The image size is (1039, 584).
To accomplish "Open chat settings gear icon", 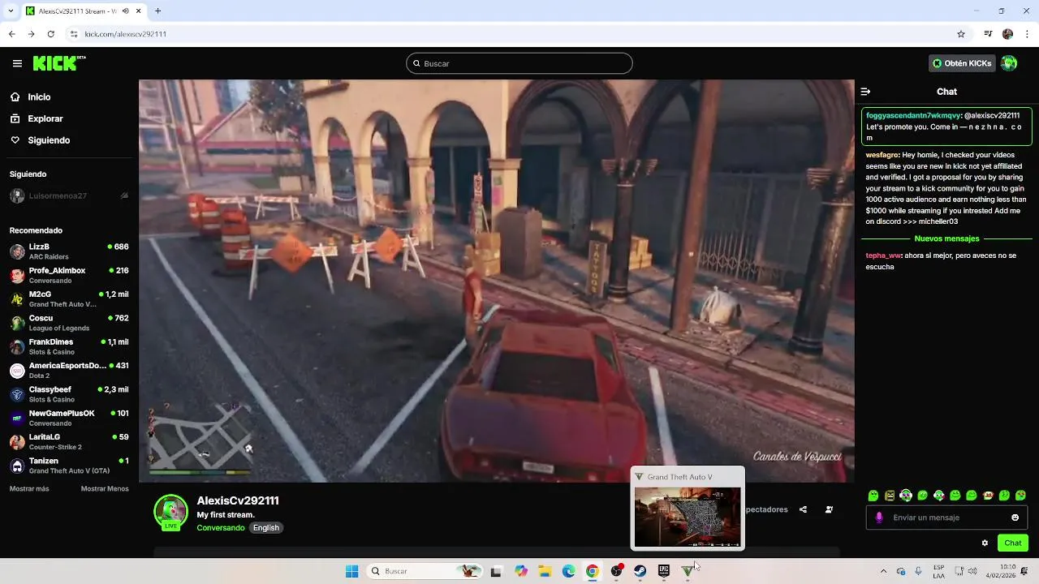I will pyautogui.click(x=985, y=543).
